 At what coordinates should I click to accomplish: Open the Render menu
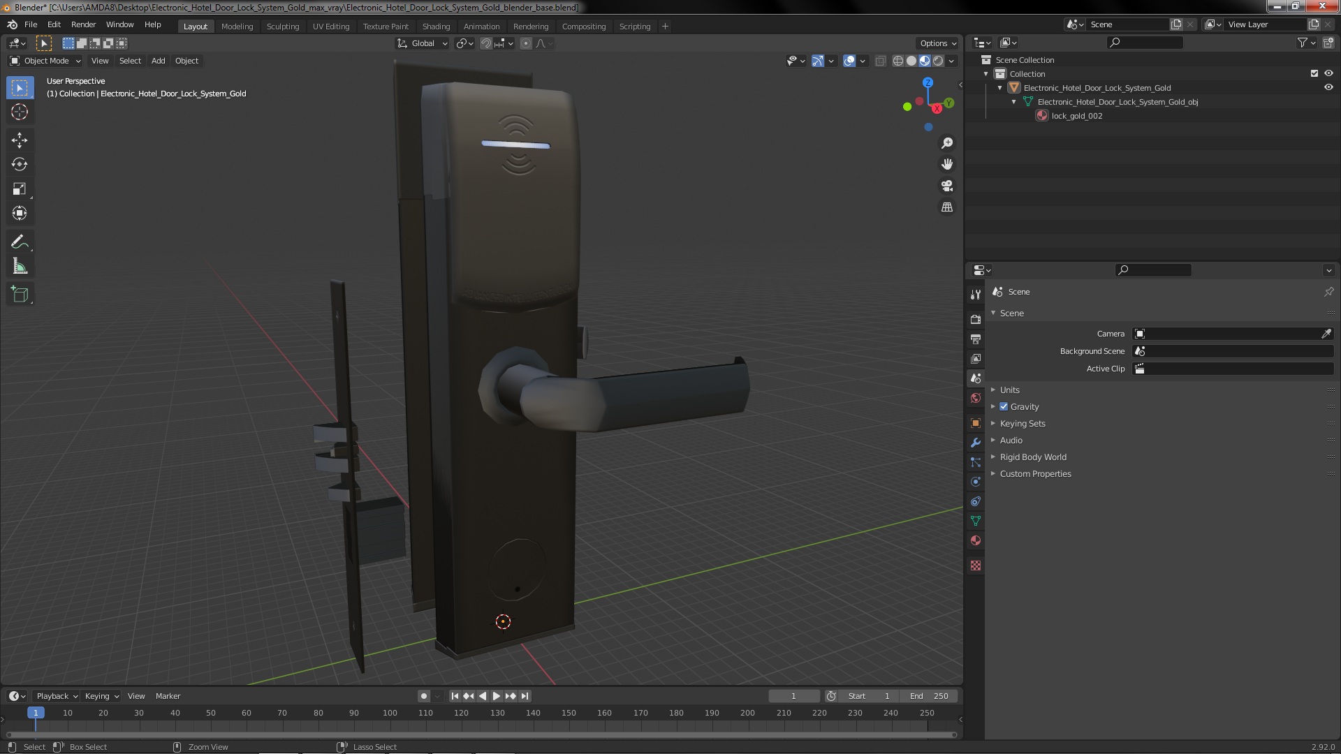[x=83, y=24]
